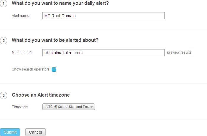Click heading 'What do you want to name your daily alert?'

60,3
